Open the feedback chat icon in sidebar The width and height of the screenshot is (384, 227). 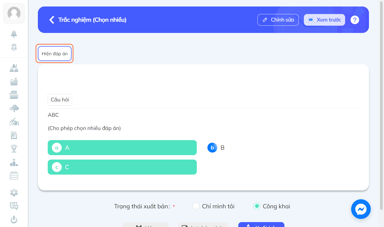[x=14, y=206]
